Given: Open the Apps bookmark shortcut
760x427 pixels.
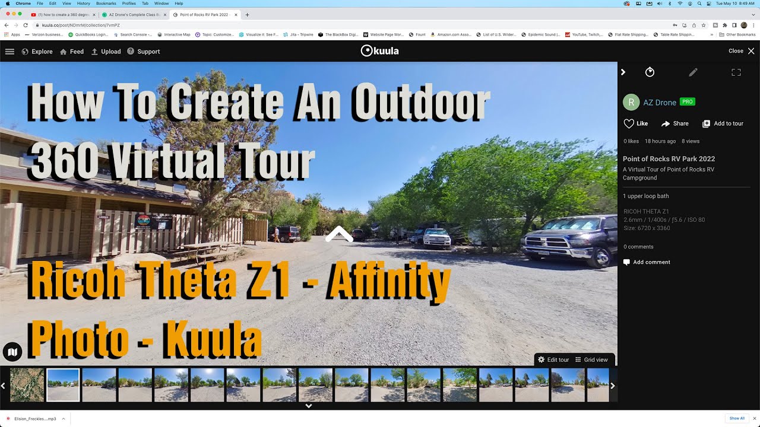Looking at the screenshot, I should pyautogui.click(x=12, y=35).
